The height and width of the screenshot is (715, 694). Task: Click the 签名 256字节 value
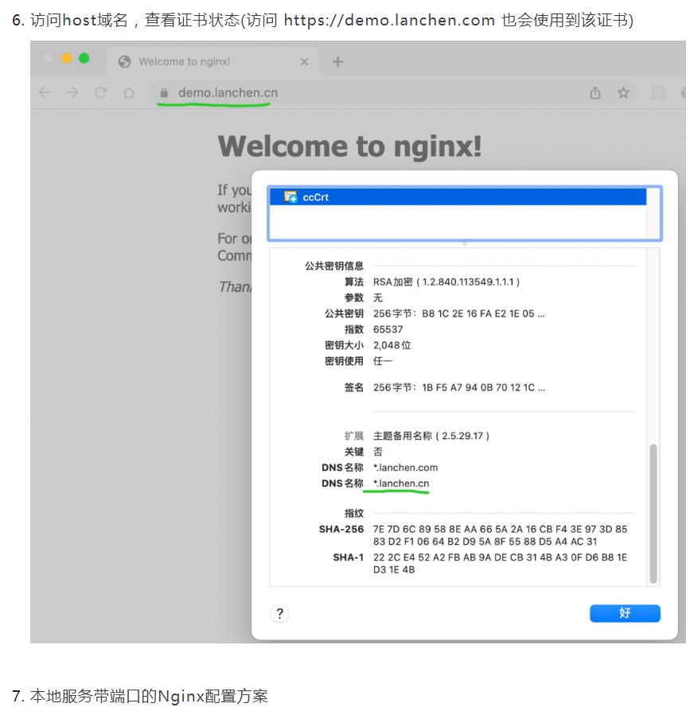pos(459,387)
